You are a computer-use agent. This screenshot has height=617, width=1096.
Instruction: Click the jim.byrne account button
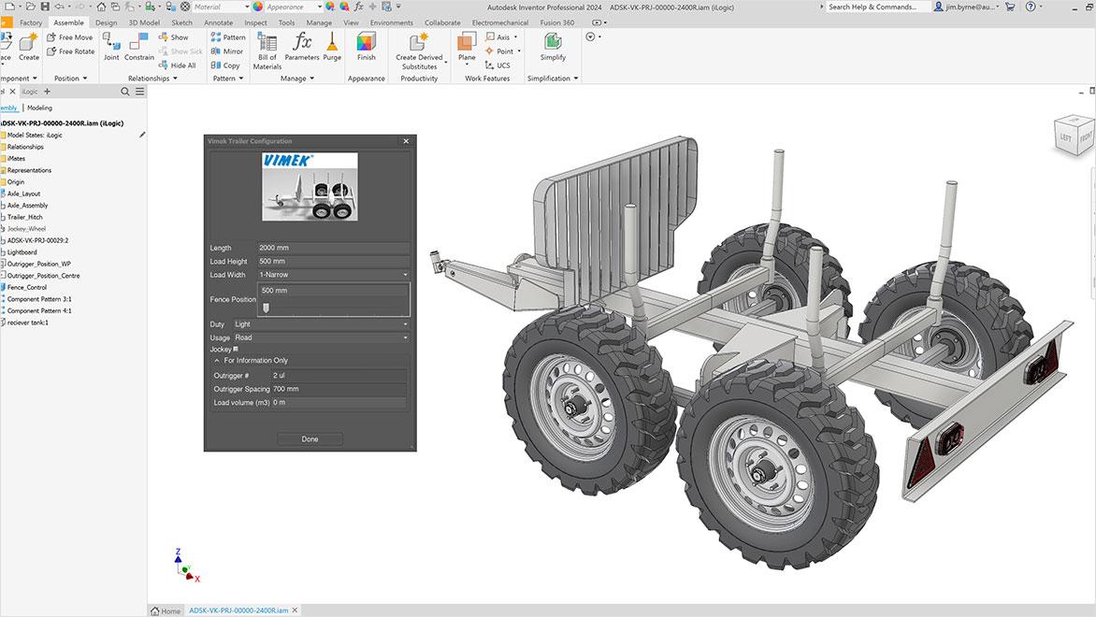pos(967,7)
